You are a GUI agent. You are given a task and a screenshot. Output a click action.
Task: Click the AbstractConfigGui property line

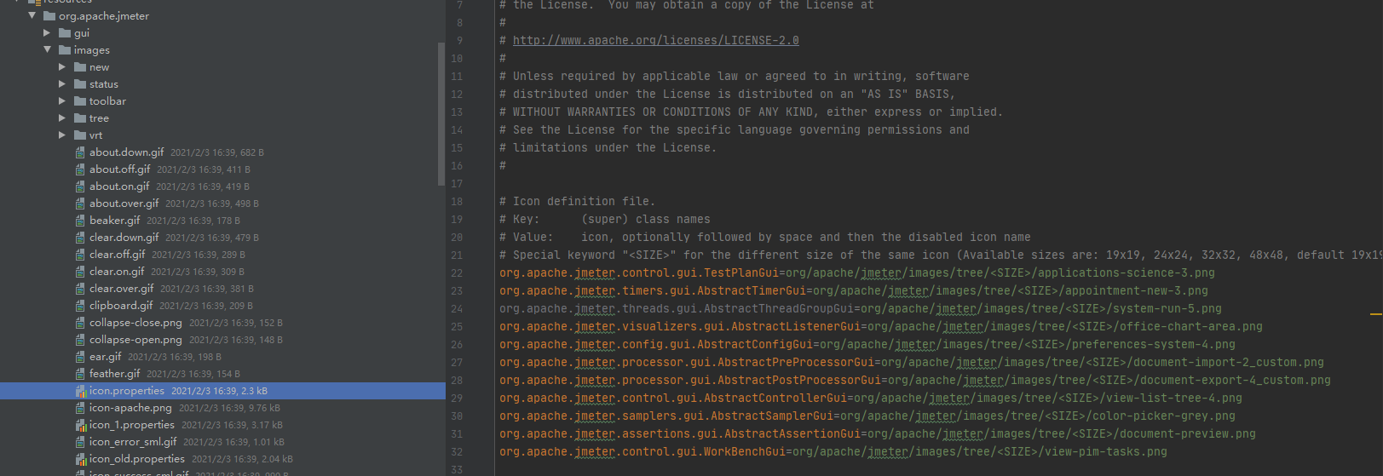[x=867, y=345]
